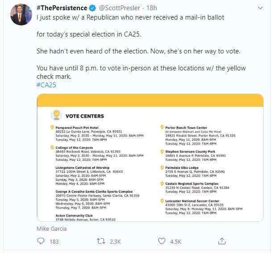Image resolution: width=278 pixels, height=253 pixels.
Task: Like the tweet with the heart icon
Action: (x=162, y=241)
